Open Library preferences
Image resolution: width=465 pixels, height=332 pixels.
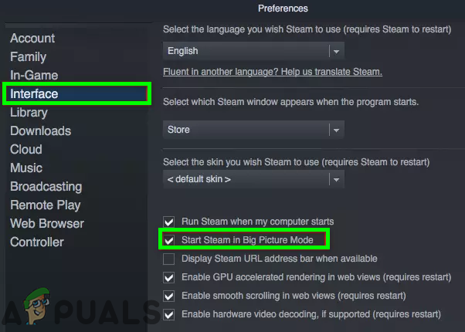click(x=29, y=112)
